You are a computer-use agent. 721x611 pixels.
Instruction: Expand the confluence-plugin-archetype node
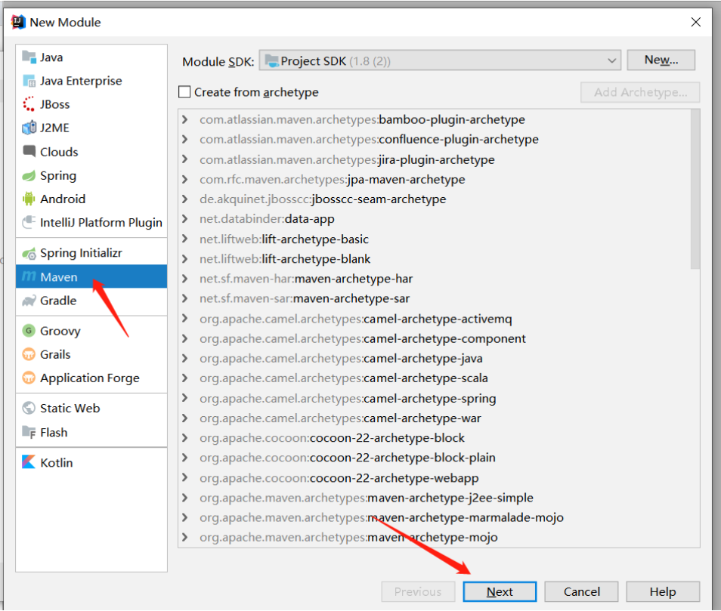185,139
